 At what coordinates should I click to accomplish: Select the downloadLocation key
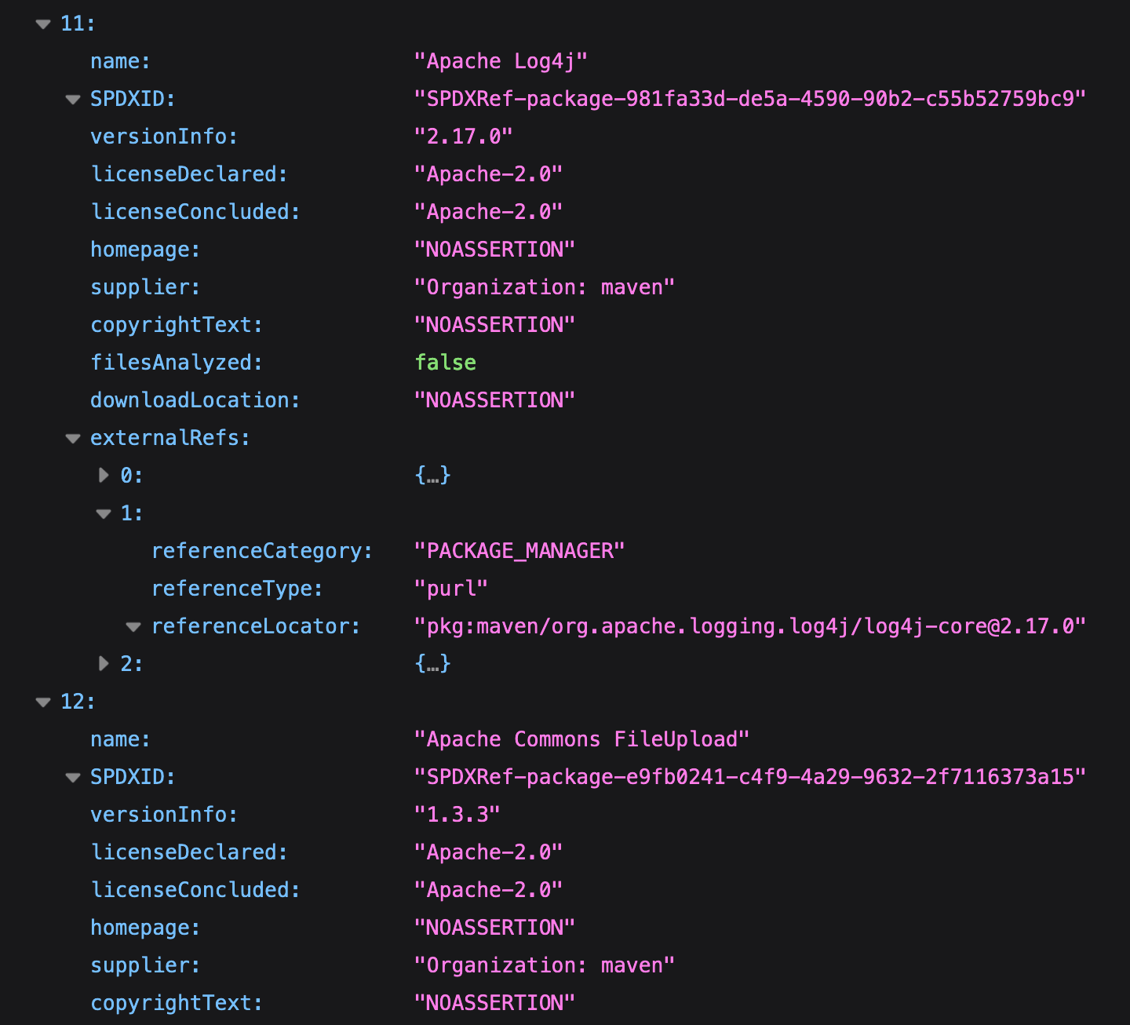[195, 400]
